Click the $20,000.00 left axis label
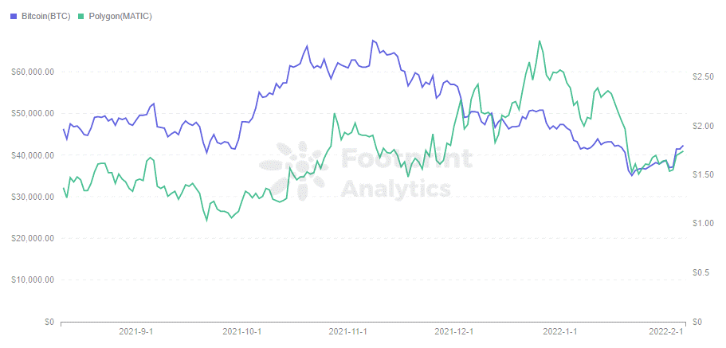 pyautogui.click(x=33, y=238)
